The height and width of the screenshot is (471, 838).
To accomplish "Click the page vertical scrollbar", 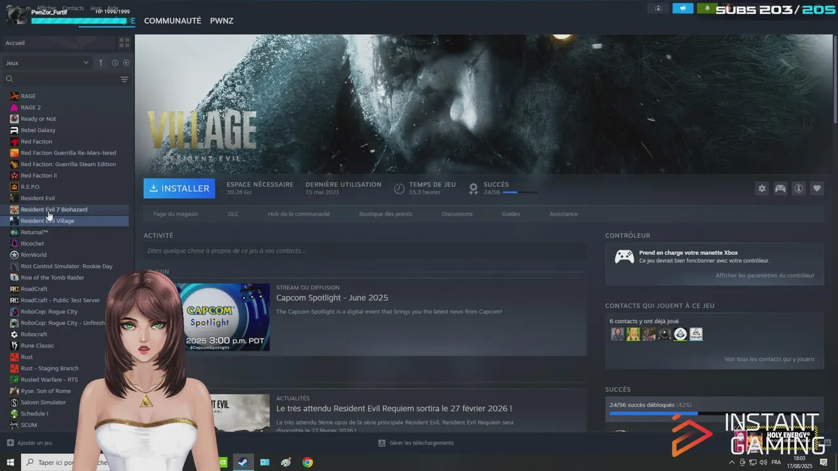I will click(x=835, y=78).
